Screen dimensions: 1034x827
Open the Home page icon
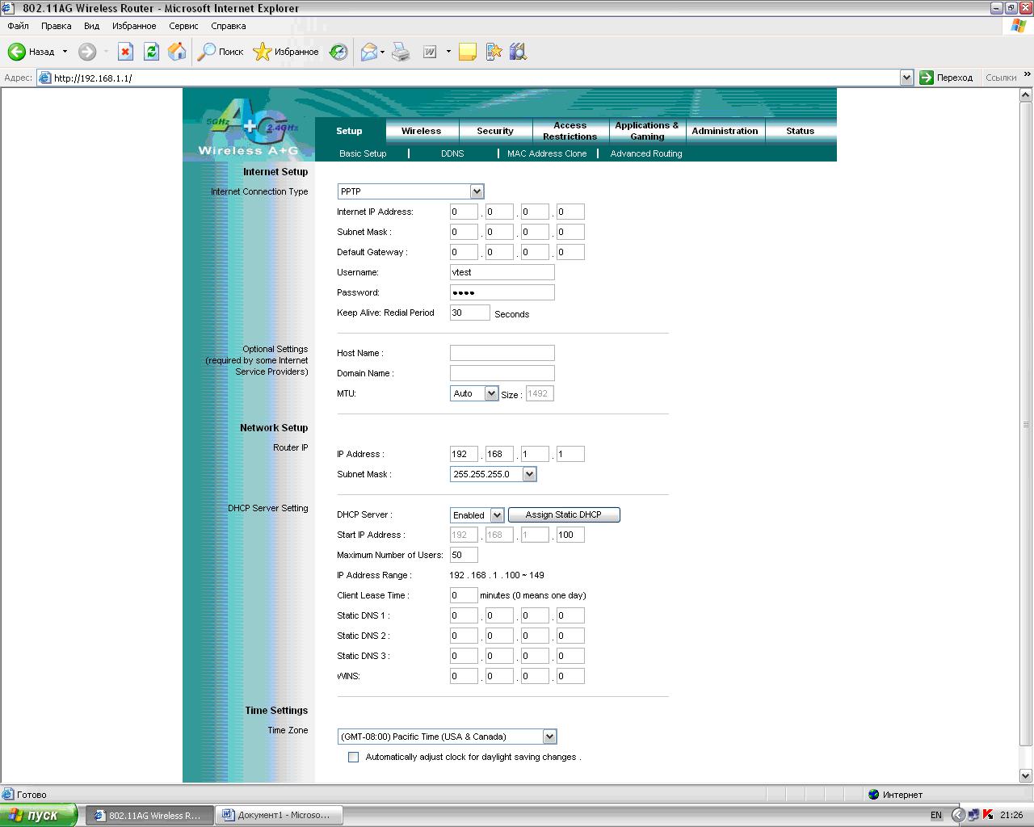click(x=177, y=52)
